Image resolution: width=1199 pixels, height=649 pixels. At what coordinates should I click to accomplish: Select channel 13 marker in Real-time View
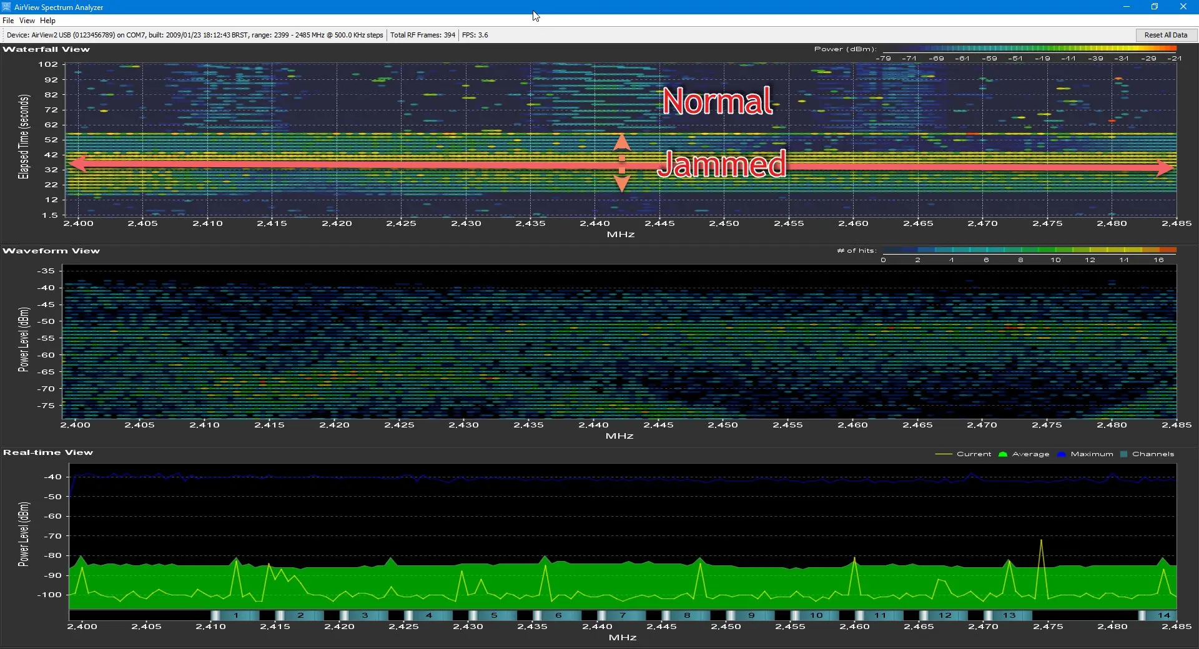pyautogui.click(x=1009, y=615)
